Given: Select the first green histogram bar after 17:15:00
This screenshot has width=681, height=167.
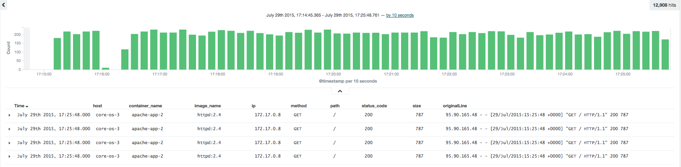Looking at the screenshot, I should point(57,54).
